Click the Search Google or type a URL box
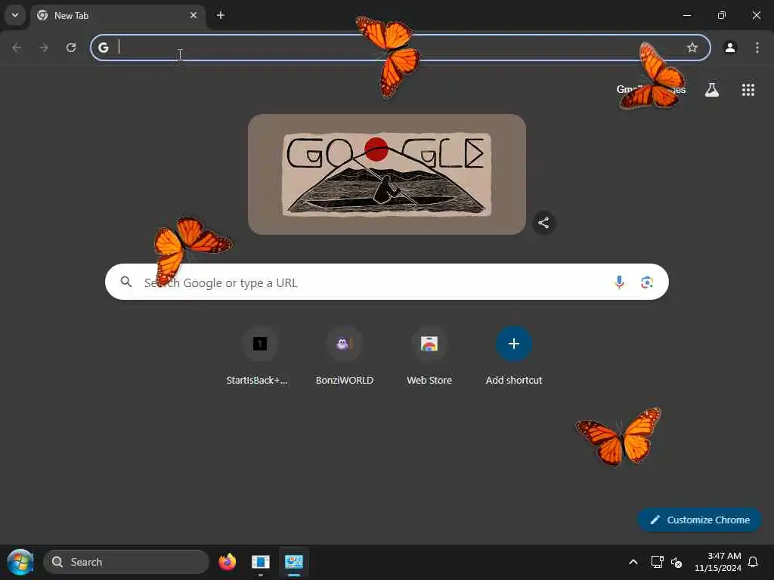774x580 pixels. 387,282
